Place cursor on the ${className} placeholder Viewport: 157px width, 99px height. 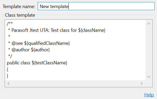(x=92, y=30)
